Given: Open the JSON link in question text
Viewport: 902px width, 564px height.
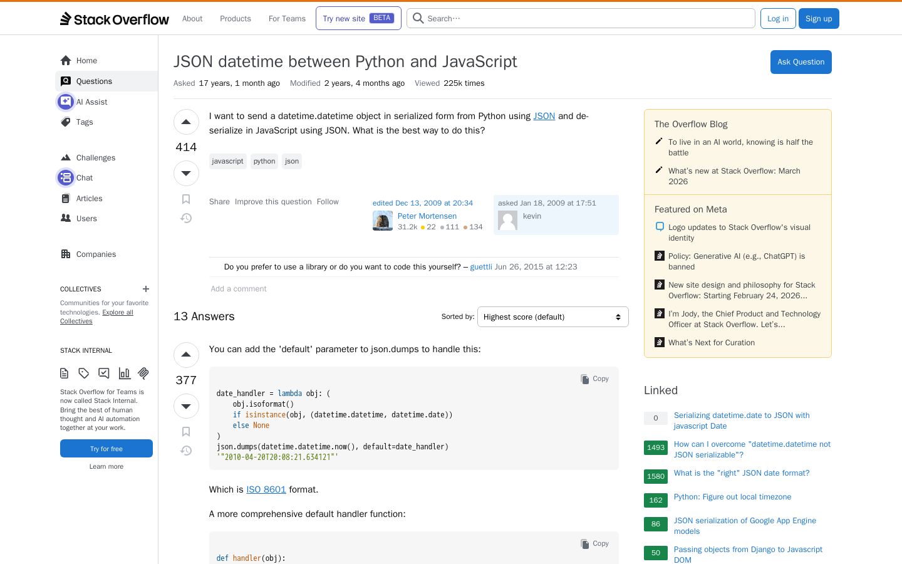Looking at the screenshot, I should (x=544, y=116).
